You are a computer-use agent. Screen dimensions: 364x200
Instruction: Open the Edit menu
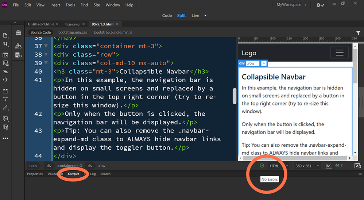tap(28, 5)
